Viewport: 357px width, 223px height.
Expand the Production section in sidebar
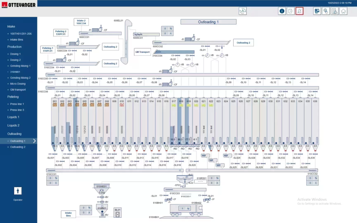click(x=14, y=47)
